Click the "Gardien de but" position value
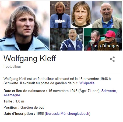 (x=32, y=107)
